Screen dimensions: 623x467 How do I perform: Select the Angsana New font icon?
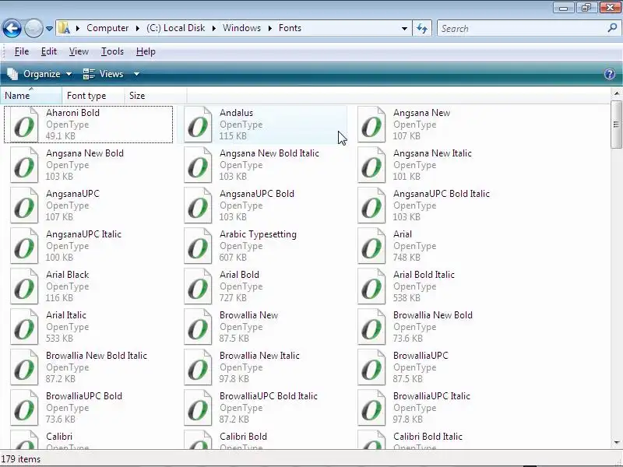point(371,125)
